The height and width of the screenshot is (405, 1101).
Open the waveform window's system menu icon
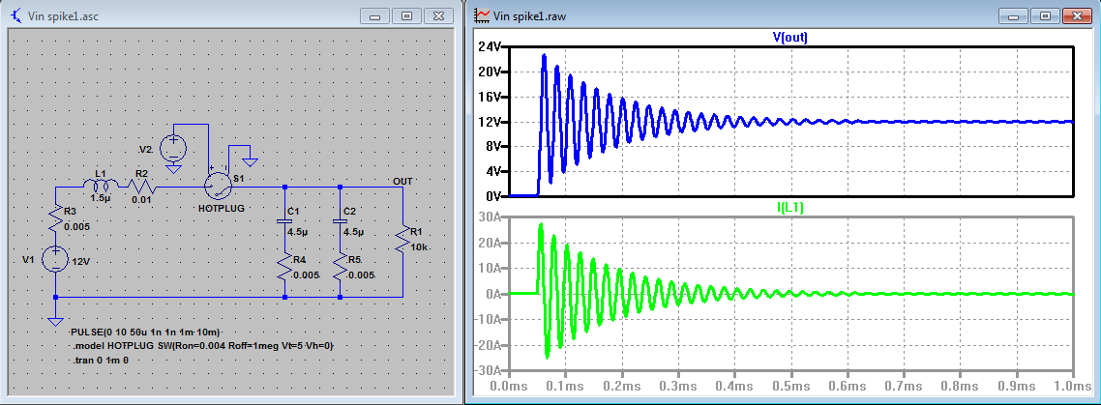[482, 16]
